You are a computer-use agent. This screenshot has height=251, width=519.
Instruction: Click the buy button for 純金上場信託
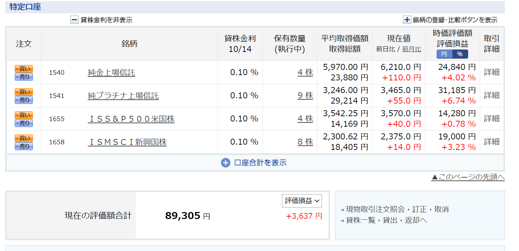[24, 69]
